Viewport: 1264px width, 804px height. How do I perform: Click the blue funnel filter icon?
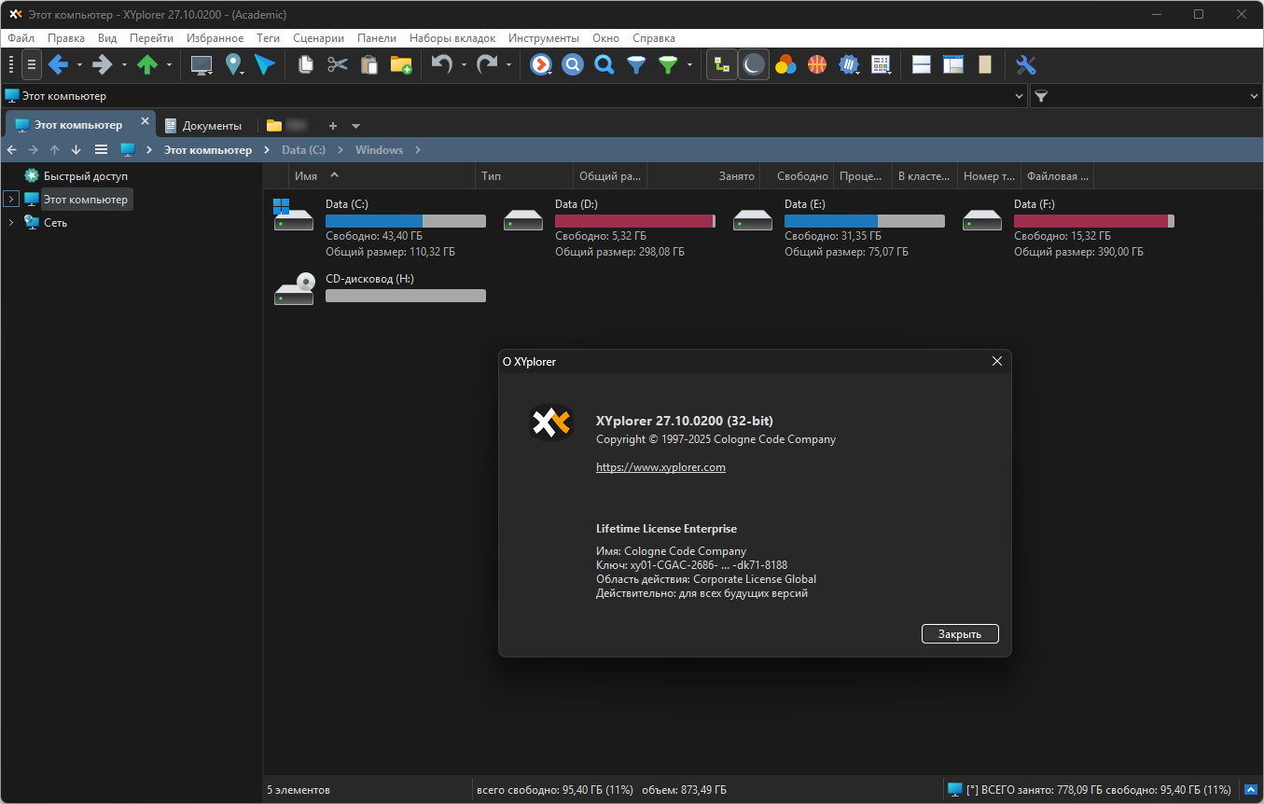click(x=636, y=64)
